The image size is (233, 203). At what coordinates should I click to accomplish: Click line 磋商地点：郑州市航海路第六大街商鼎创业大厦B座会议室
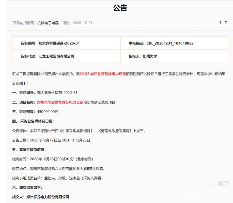[x=59, y=169]
